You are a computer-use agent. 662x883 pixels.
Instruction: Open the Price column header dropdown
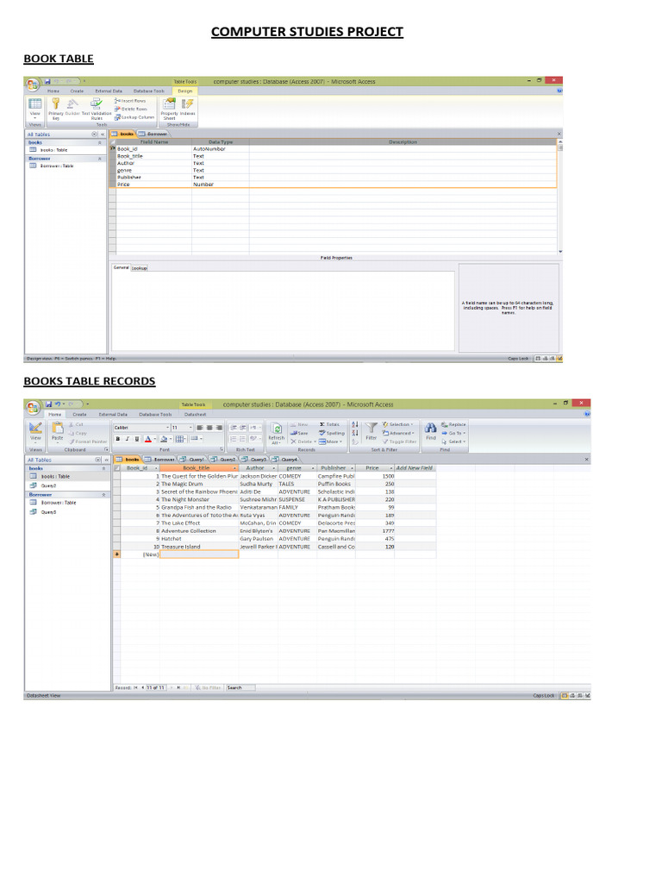(x=390, y=468)
